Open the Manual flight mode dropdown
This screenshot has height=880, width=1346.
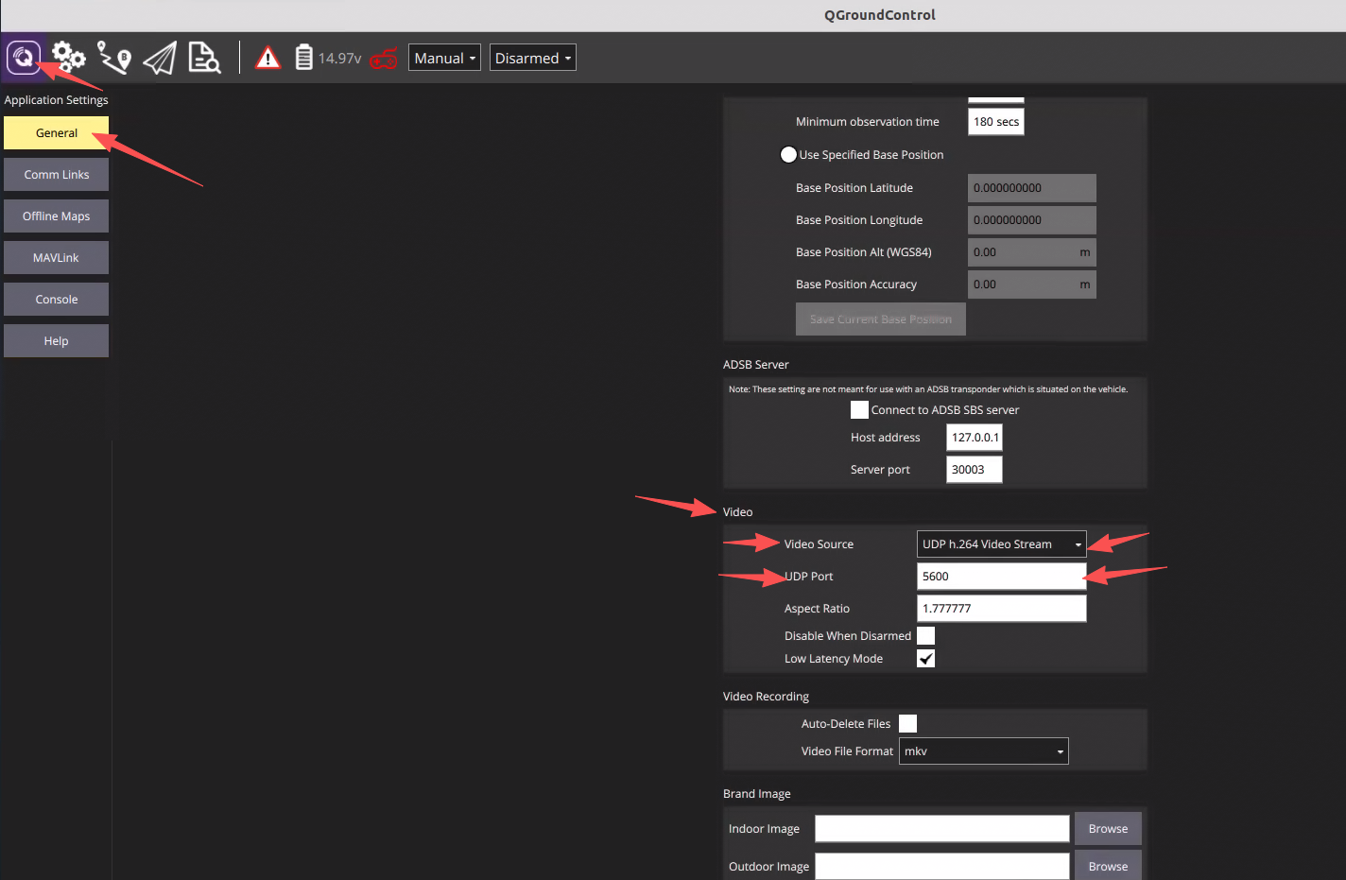[x=444, y=58]
